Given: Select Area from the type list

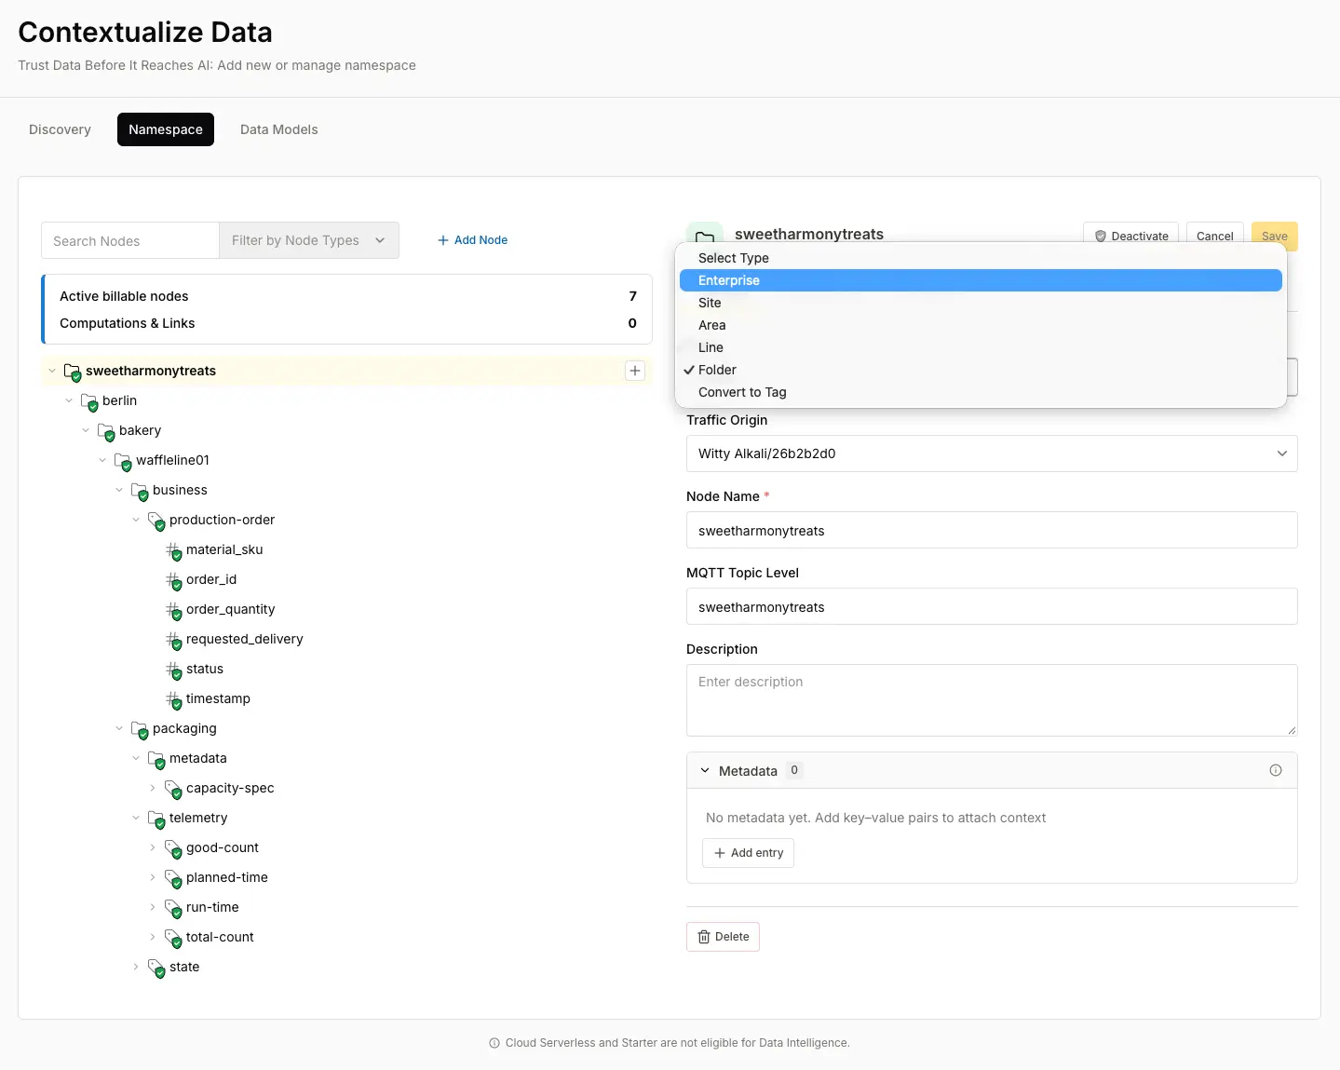Looking at the screenshot, I should [x=981, y=325].
